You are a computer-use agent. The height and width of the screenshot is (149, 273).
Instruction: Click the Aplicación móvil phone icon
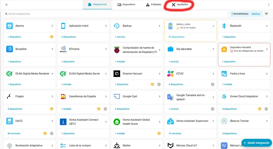63,26
